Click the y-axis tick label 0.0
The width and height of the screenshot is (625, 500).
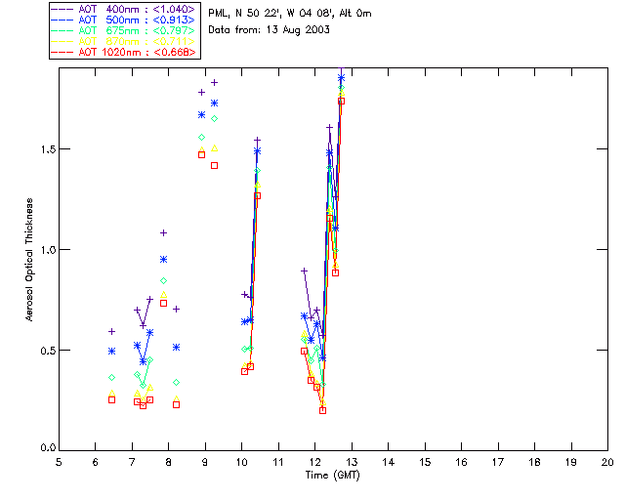tap(44, 450)
